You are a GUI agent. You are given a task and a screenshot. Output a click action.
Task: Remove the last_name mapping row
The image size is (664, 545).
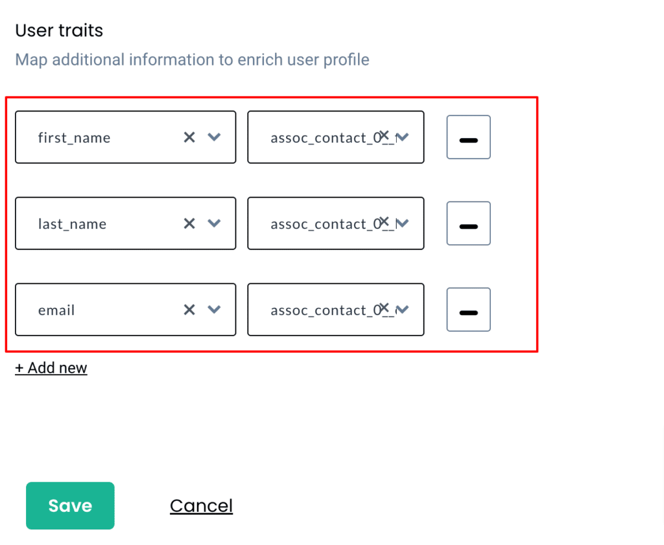pos(468,224)
